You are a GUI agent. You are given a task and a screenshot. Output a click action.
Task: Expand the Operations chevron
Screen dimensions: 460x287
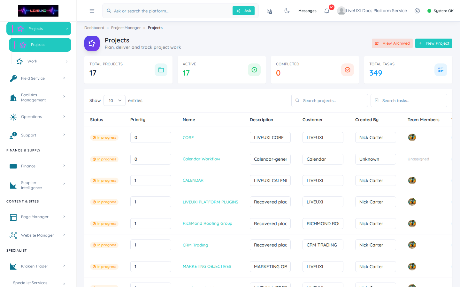[x=64, y=117]
